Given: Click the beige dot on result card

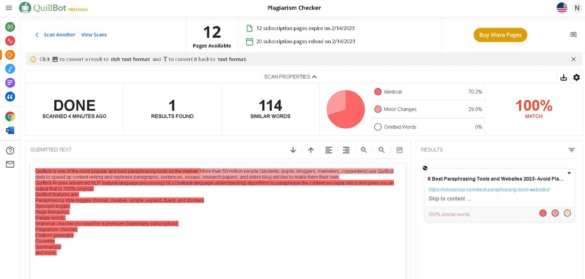Looking at the screenshot, I should (x=567, y=213).
